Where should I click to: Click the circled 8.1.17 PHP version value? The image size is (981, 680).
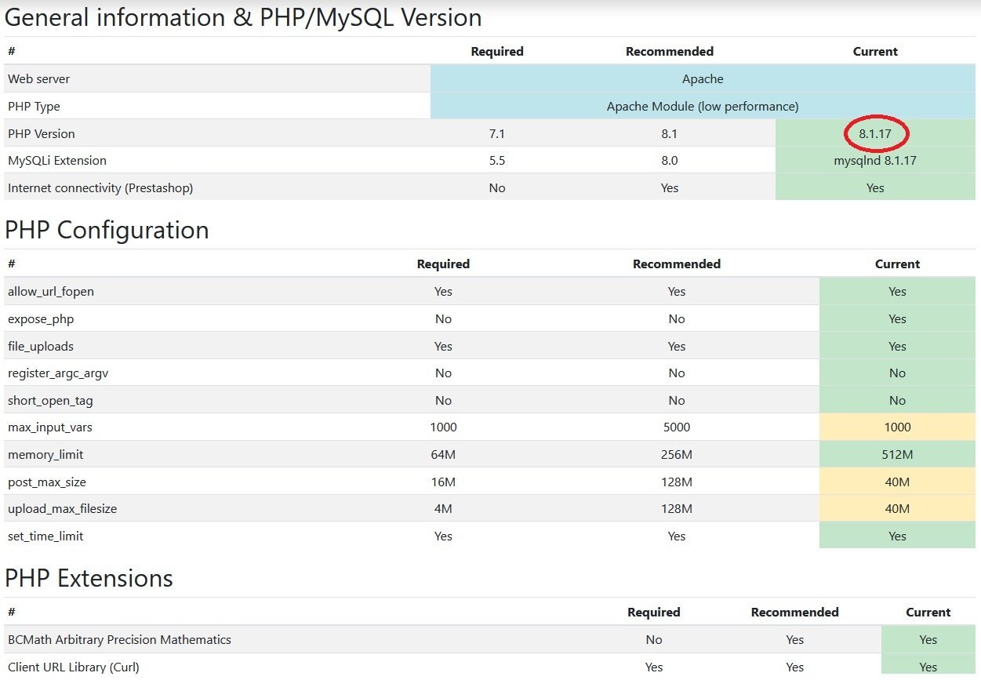pos(875,134)
